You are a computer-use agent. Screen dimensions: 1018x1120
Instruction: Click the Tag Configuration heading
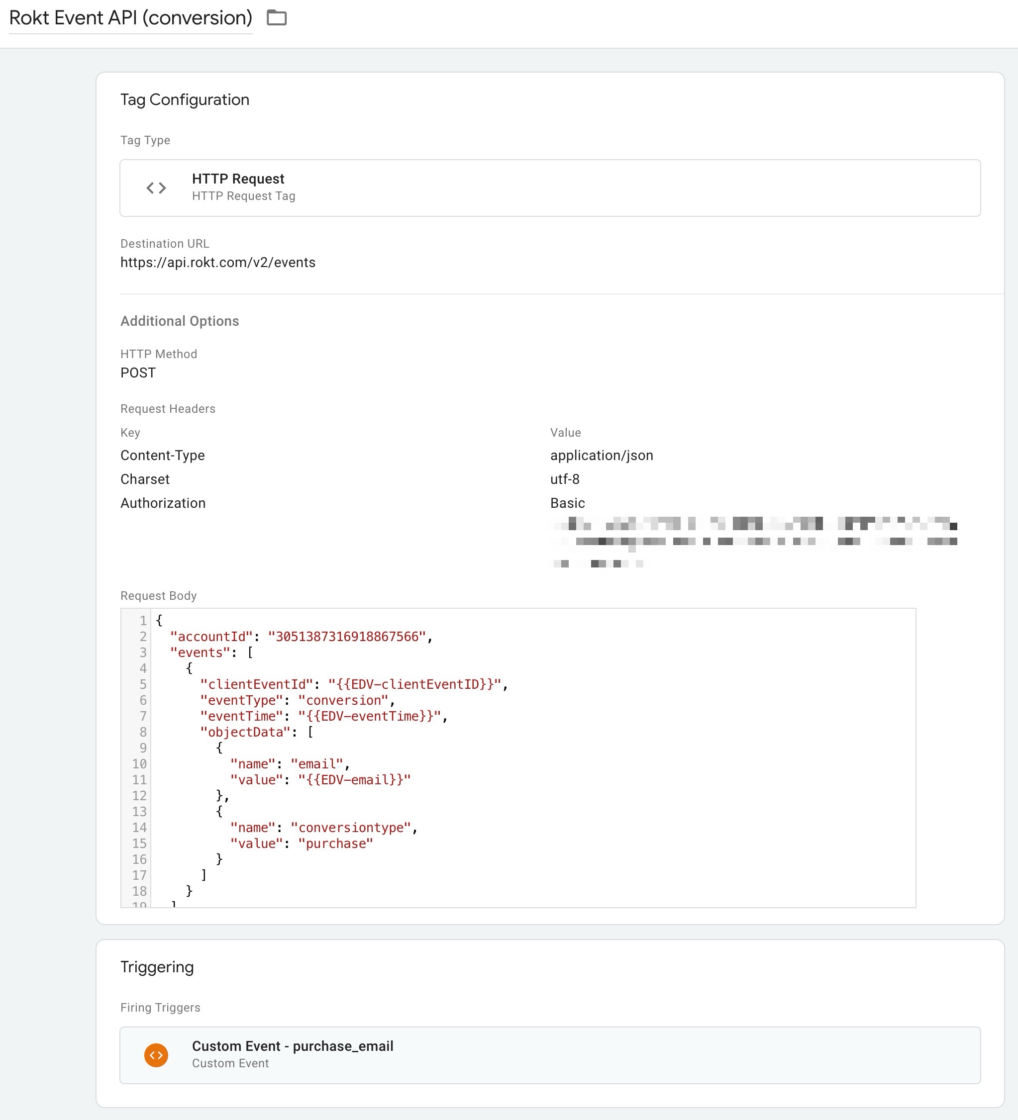click(x=185, y=99)
